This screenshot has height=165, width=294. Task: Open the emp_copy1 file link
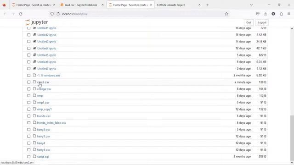click(44, 109)
